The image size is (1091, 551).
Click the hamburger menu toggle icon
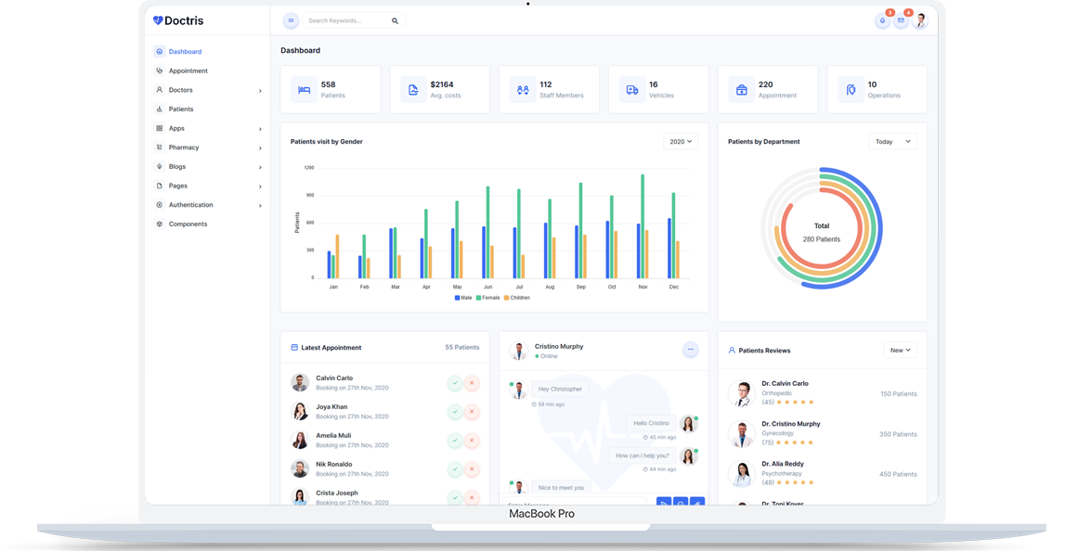(x=291, y=20)
